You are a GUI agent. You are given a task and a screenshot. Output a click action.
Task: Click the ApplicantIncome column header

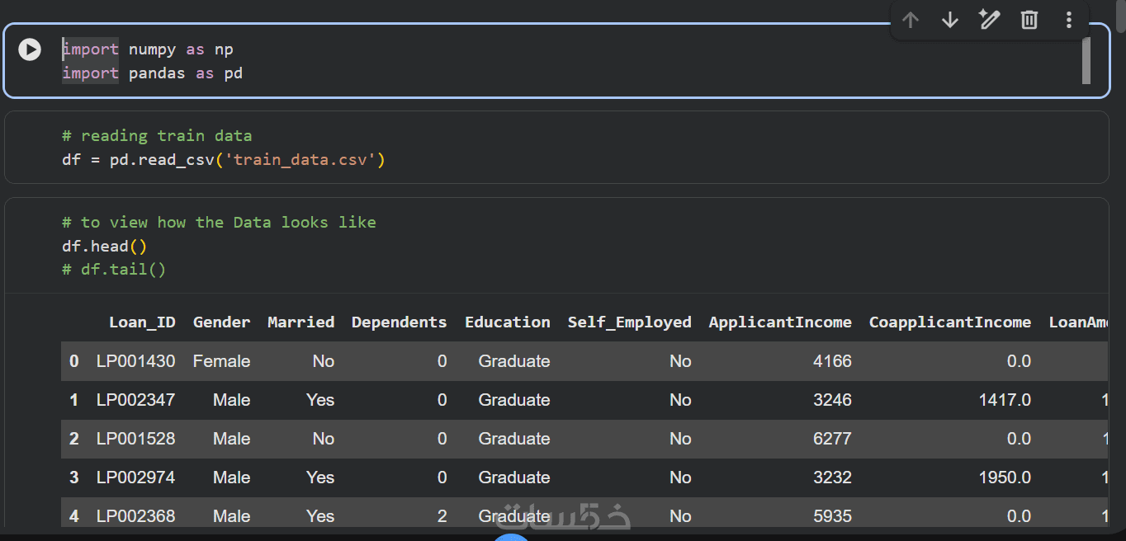point(780,322)
